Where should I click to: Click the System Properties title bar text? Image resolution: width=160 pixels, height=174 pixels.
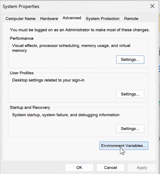21,7
